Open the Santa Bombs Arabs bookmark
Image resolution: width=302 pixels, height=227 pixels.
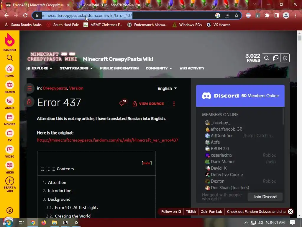23,25
